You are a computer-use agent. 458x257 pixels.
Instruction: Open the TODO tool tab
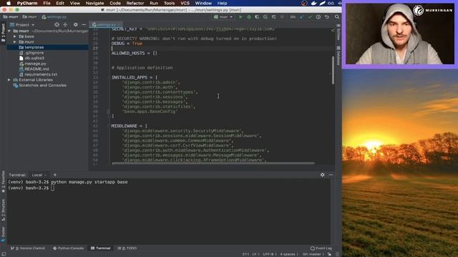[127, 248]
